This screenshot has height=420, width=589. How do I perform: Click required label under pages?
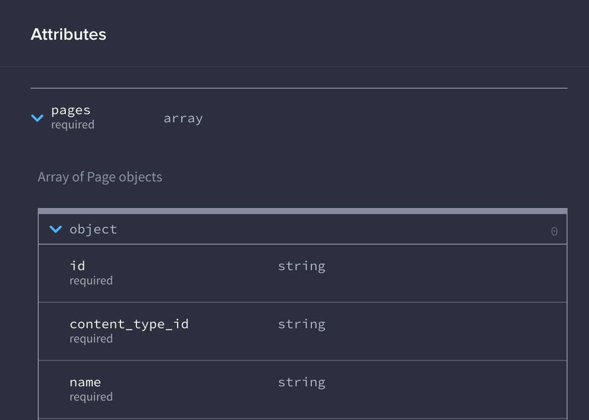[x=72, y=125]
